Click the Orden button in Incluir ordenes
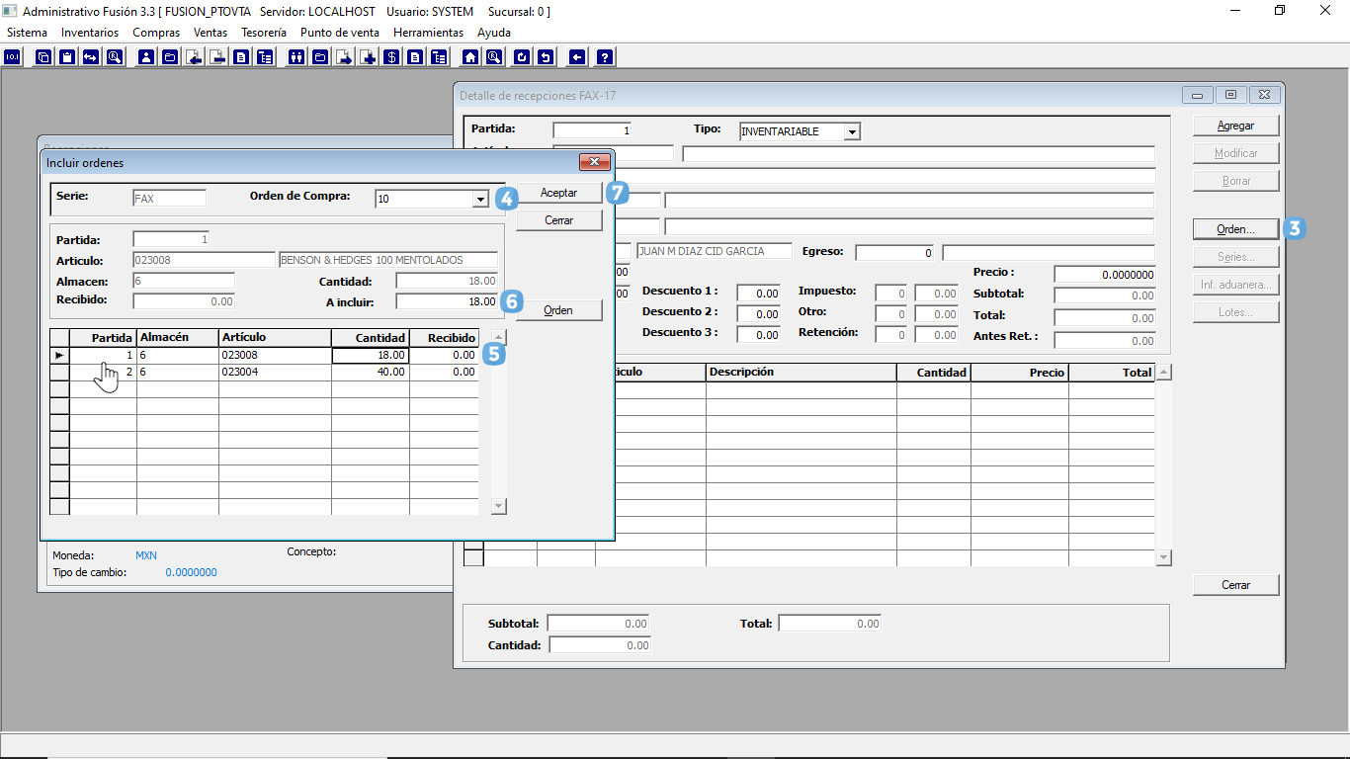Image resolution: width=1350 pixels, height=759 pixels. coord(558,310)
